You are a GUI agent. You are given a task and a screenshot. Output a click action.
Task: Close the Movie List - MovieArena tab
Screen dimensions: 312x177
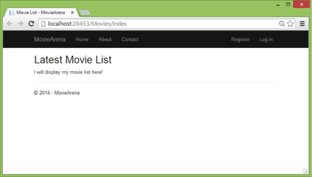tap(72, 12)
